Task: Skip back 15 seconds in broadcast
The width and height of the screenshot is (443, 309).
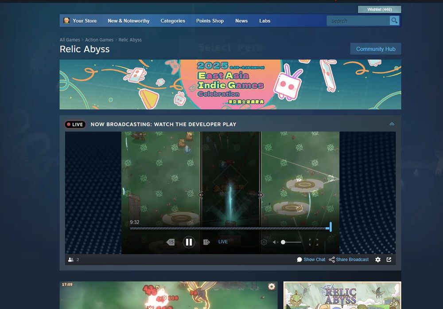Action: click(171, 242)
